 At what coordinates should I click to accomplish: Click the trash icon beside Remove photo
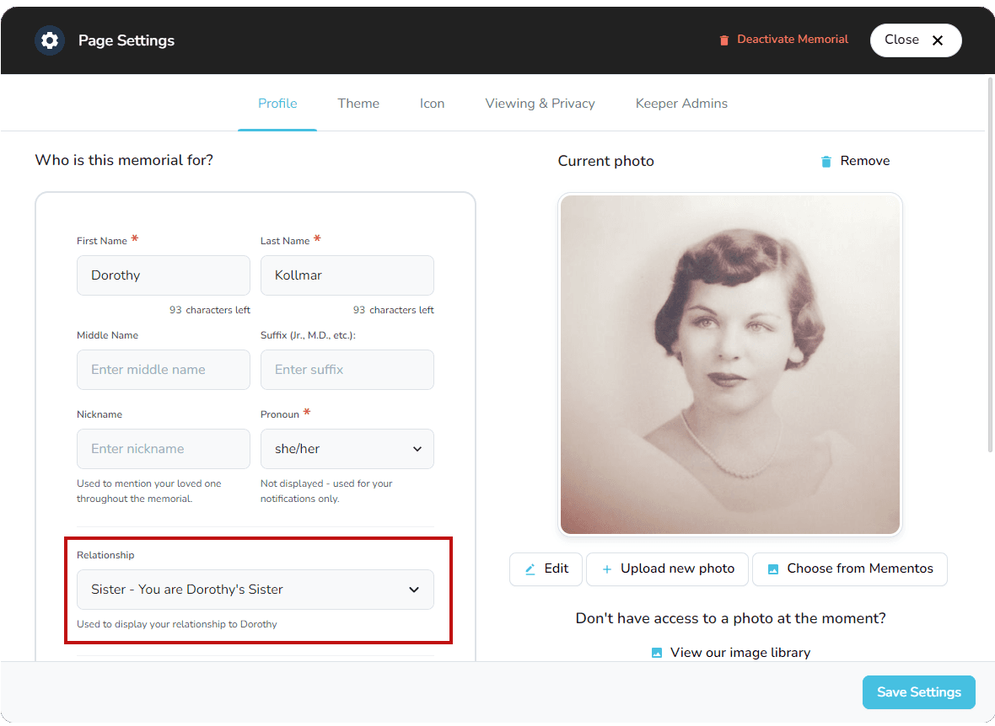point(826,161)
